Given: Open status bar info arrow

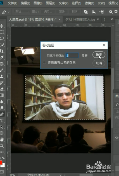Looking at the screenshot, I should 60,175.
